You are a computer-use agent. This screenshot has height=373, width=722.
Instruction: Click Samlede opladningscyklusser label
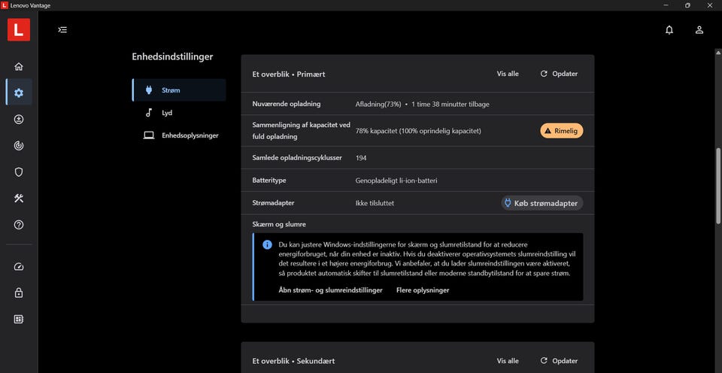(297, 158)
